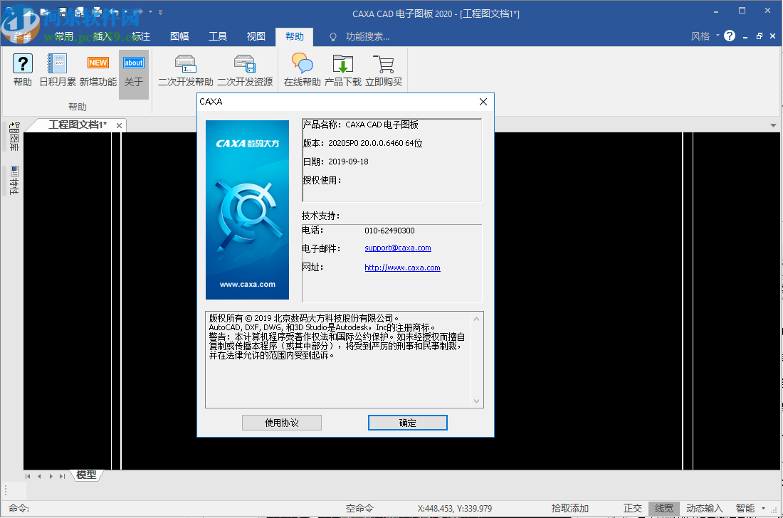Launch 在线帮助 online help
This screenshot has height=518, width=783.
point(302,70)
